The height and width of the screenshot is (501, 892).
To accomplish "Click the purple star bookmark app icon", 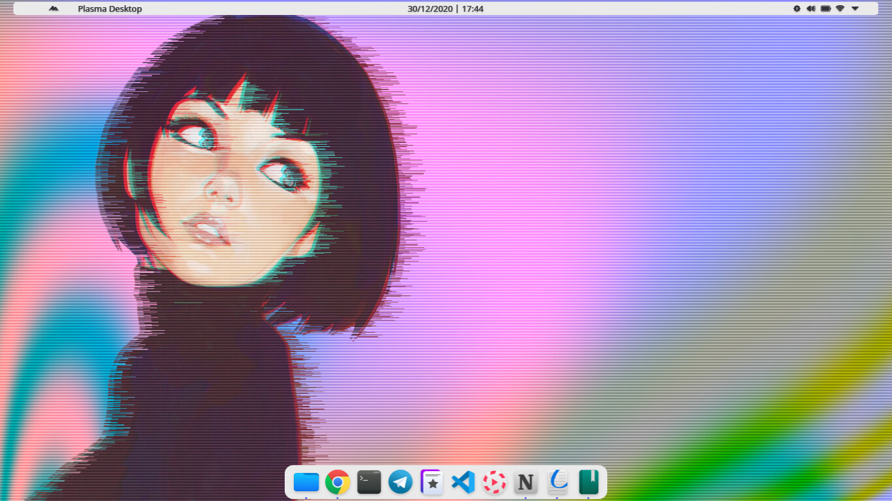I will (x=432, y=482).
